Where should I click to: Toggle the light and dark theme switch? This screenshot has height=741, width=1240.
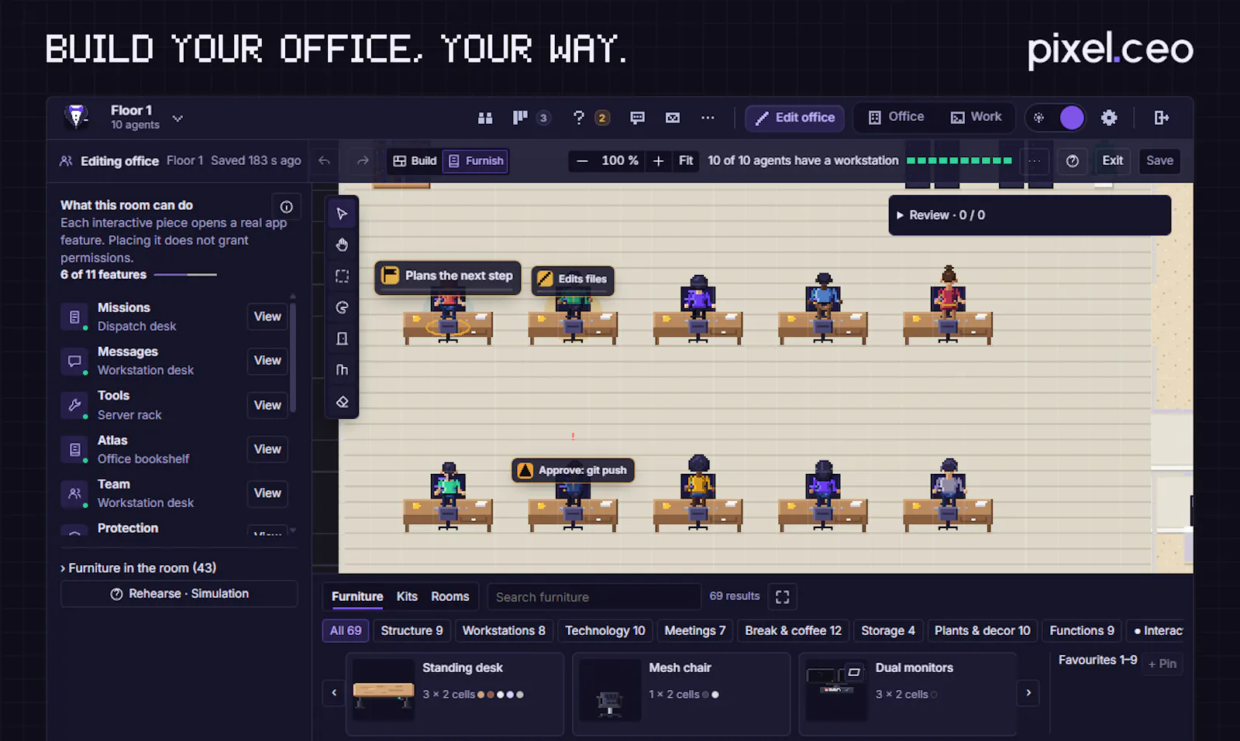click(1056, 118)
